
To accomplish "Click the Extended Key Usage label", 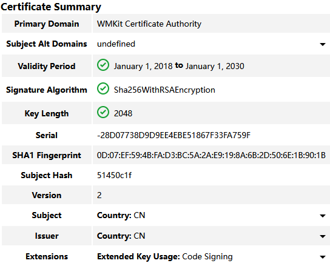I will click(138, 257).
